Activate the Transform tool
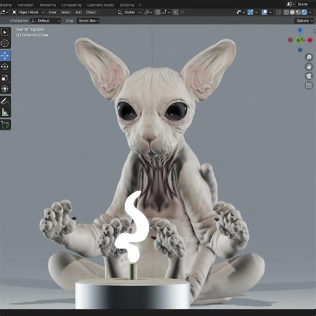The image size is (316, 316). [5, 89]
